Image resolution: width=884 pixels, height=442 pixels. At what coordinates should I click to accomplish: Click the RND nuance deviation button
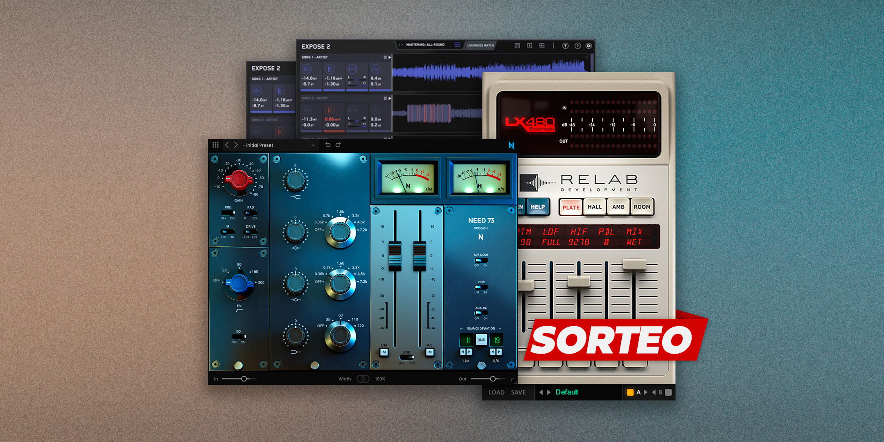[481, 340]
